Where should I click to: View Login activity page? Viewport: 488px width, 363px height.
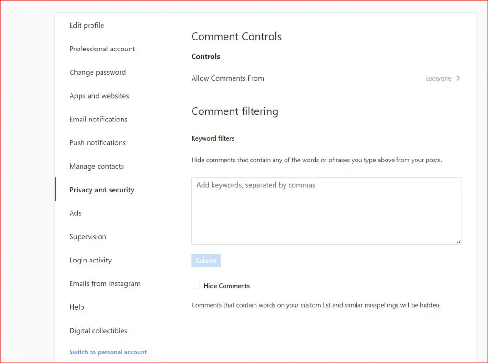91,260
